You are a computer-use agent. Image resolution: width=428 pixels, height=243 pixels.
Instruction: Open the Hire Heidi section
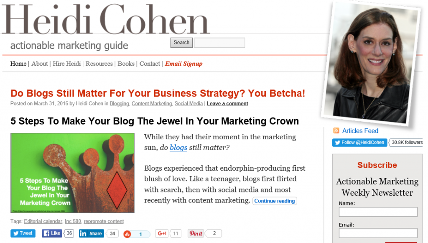coord(66,64)
